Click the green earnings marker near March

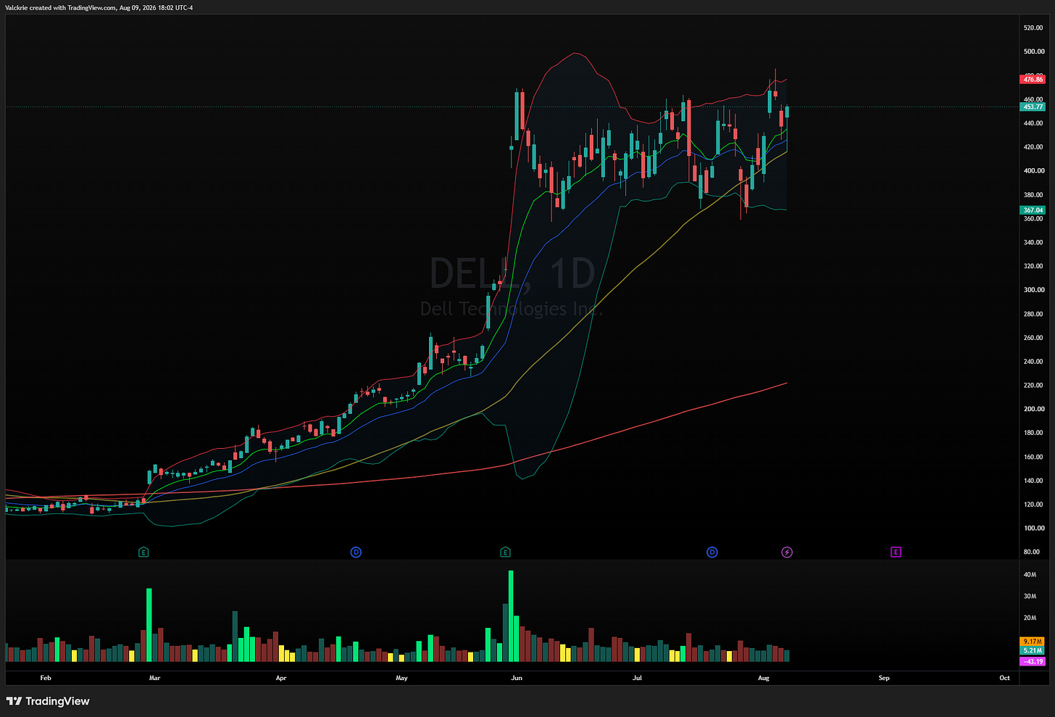coord(143,552)
